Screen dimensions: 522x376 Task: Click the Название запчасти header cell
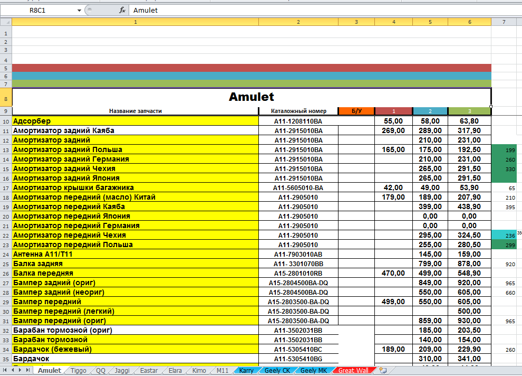[135, 111]
